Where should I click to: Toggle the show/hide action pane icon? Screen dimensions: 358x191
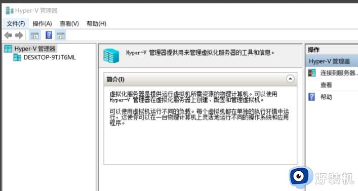(60, 35)
